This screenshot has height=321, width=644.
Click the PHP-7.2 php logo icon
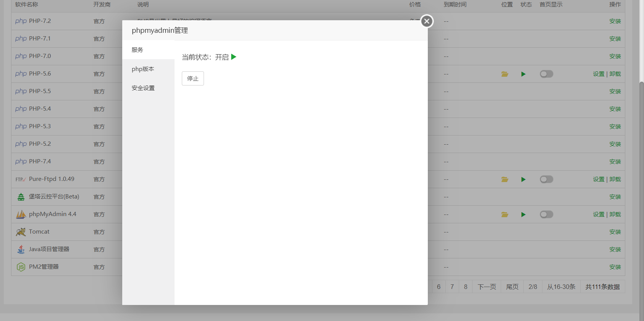21,21
